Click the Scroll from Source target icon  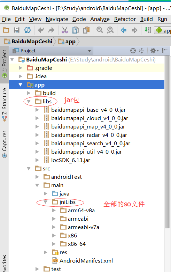[133, 51]
